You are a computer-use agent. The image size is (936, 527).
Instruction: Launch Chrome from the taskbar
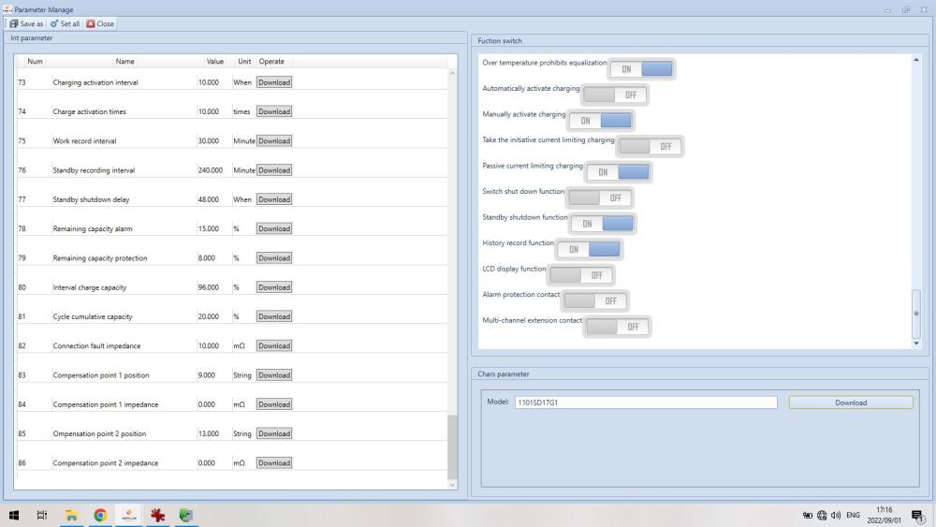(100, 515)
